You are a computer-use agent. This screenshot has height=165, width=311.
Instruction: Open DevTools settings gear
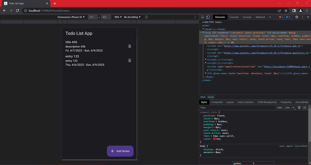coord(297,17)
